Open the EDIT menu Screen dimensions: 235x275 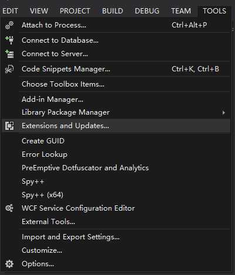click(10, 11)
